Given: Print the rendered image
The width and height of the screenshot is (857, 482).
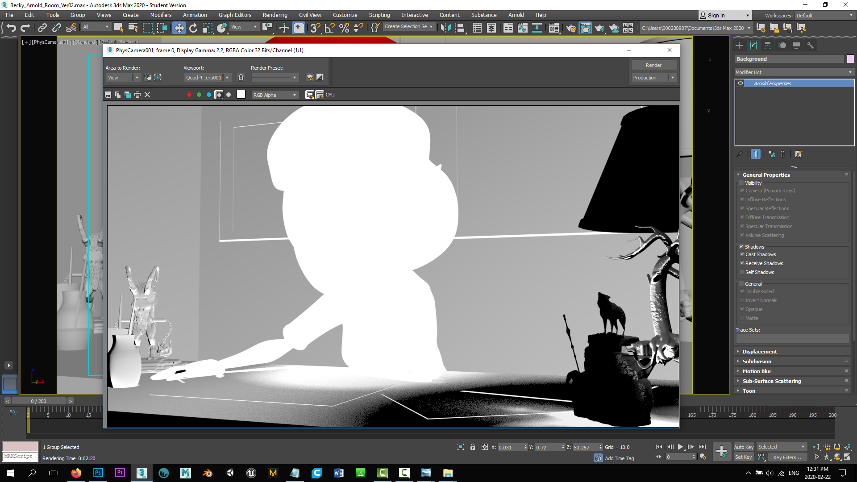Looking at the screenshot, I should tap(137, 95).
